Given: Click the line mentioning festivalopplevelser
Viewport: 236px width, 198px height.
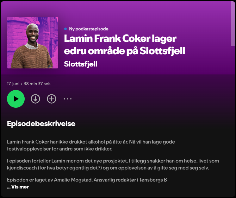Looking at the screenshot, I should click(x=59, y=149).
